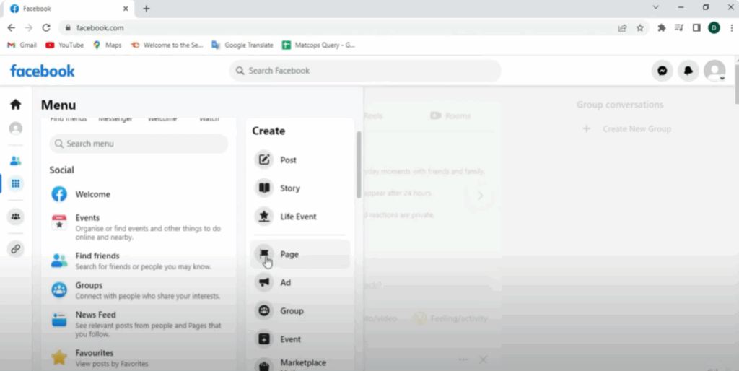The image size is (739, 371).
Task: Toggle the browser side panel
Action: tap(696, 28)
